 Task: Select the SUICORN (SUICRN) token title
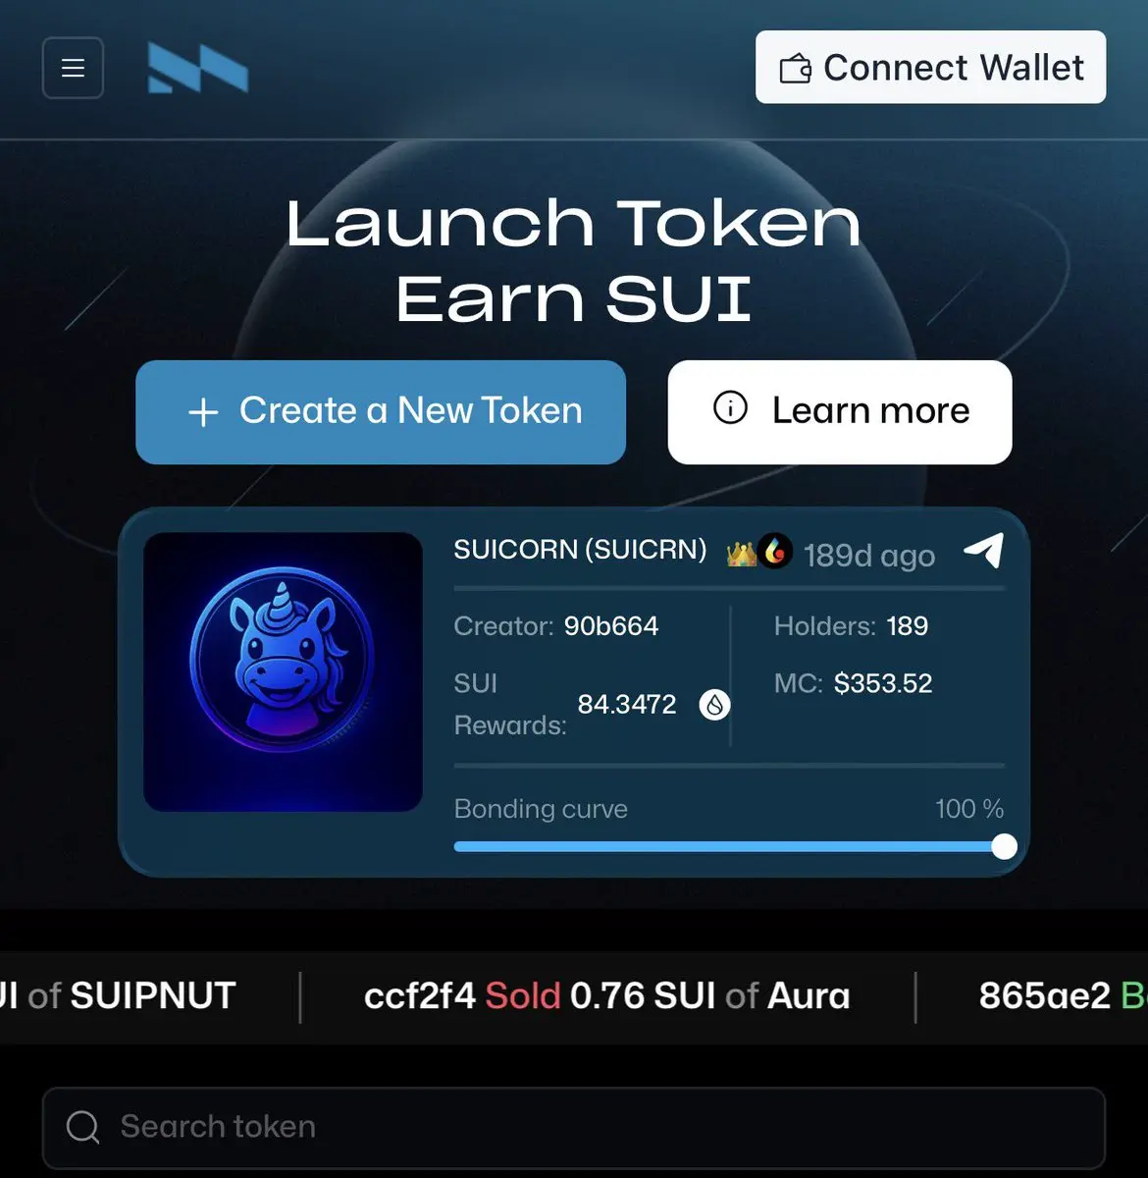tap(580, 550)
